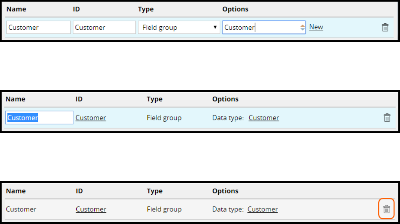Delete the row with the highlighted Name text
The width and height of the screenshot is (400, 224).
(x=387, y=118)
